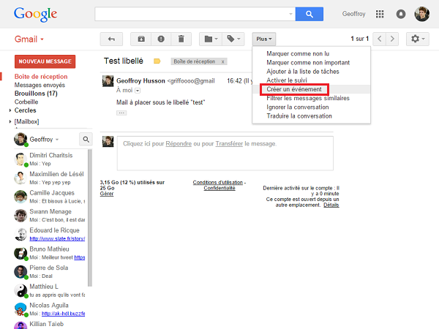Open Corbeille folder
This screenshot has height=329, width=439.
click(26, 102)
